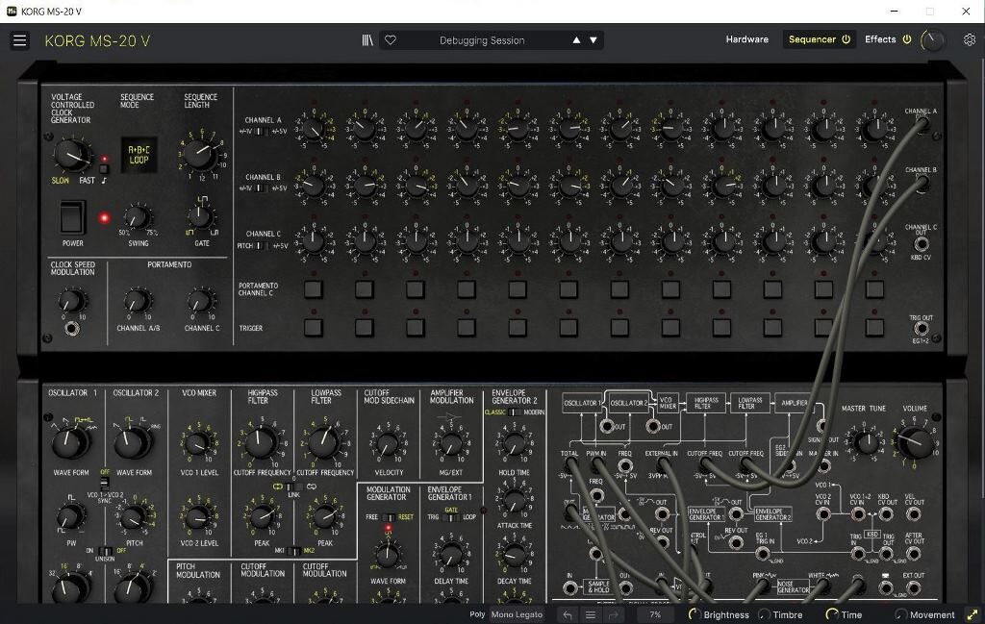Open the Hardware panel tab
This screenshot has height=624, width=985.
[746, 38]
